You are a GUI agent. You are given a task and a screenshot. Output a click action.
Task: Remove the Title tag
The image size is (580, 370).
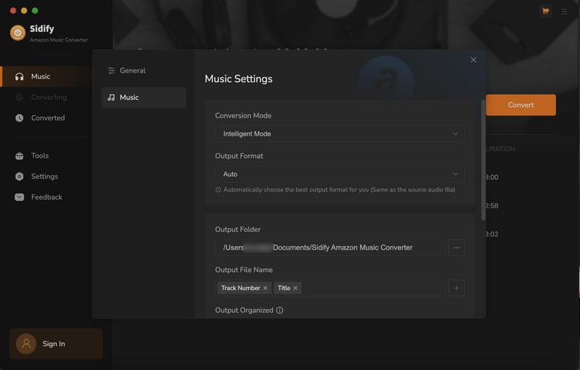point(295,288)
